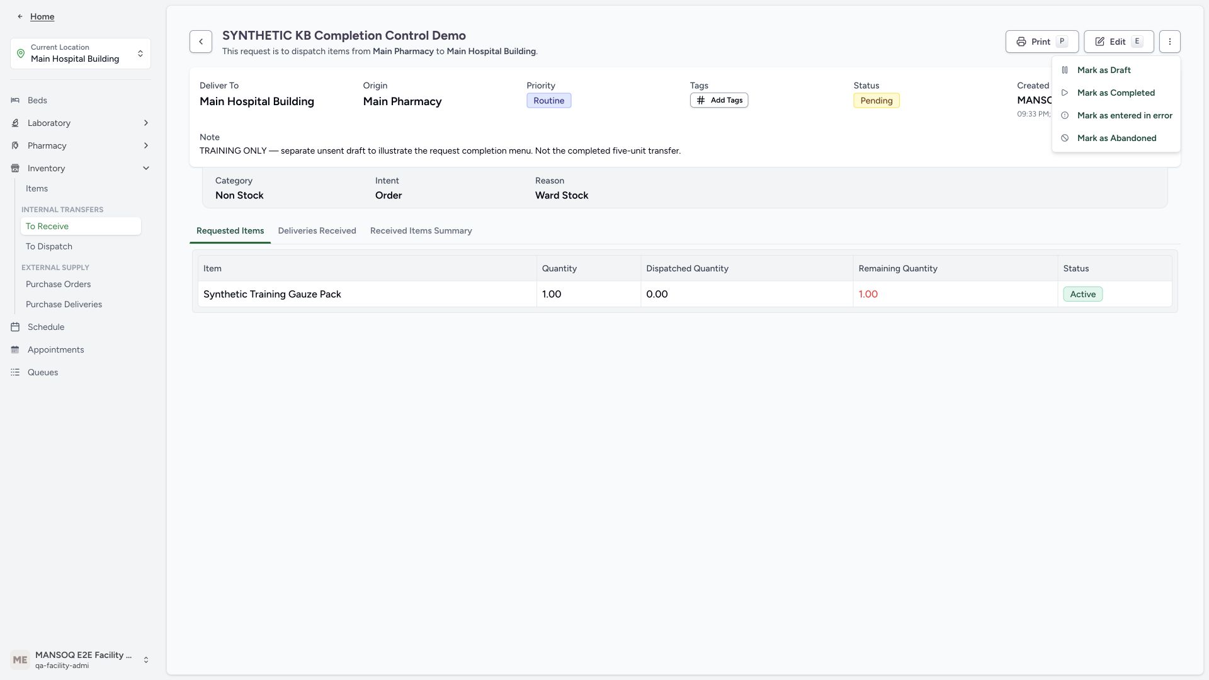Viewport: 1209px width, 680px height.
Task: Click the Appointments calendar icon
Action: [15, 350]
